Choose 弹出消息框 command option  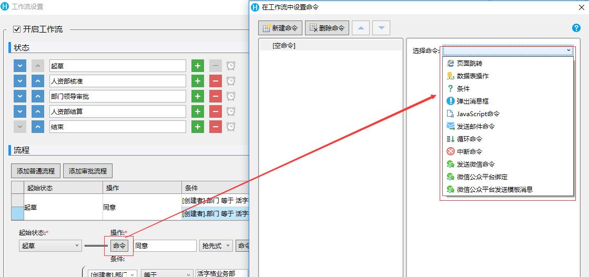tap(507, 101)
